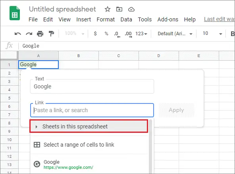Expand Sheets in this spreadsheet

[x=89, y=126]
